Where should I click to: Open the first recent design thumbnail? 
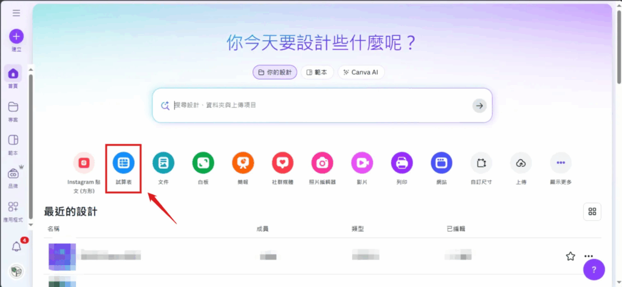(62, 257)
